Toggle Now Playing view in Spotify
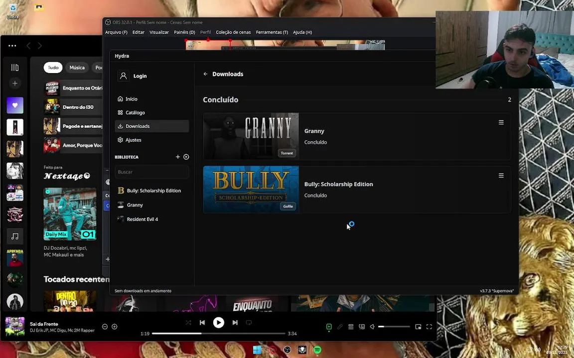This screenshot has height=358, width=574. click(x=329, y=327)
